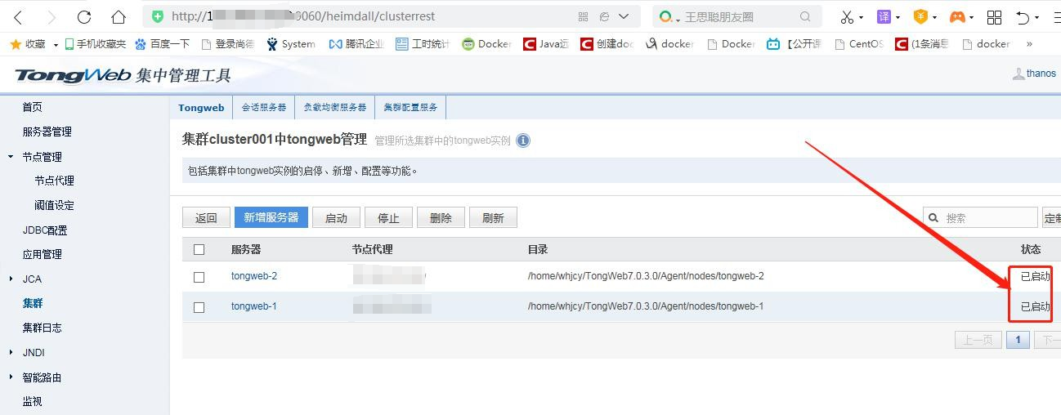Image resolution: width=1061 pixels, height=415 pixels.
Task: Open the 登录尚德 bookmark
Action: (x=227, y=44)
